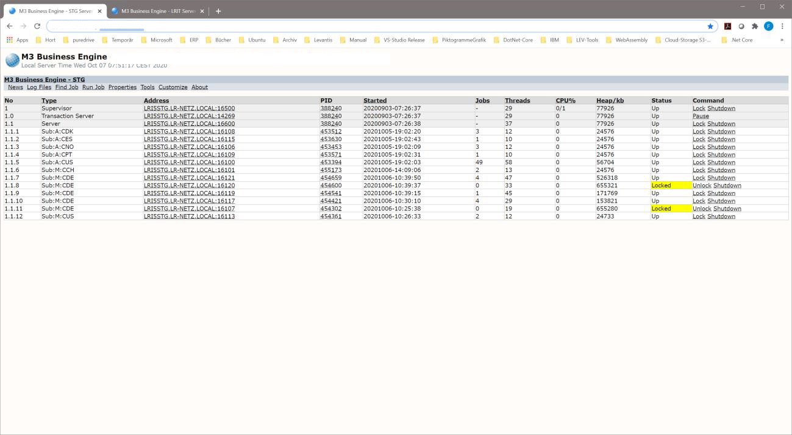This screenshot has height=435, width=792.
Task: Click the PID value 453394
Action: (x=331, y=162)
